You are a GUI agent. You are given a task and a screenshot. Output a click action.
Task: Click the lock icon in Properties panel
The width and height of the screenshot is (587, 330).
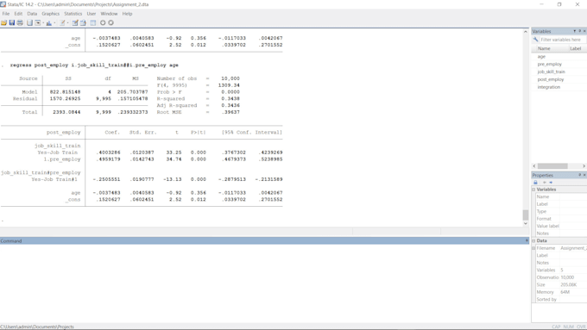point(535,183)
